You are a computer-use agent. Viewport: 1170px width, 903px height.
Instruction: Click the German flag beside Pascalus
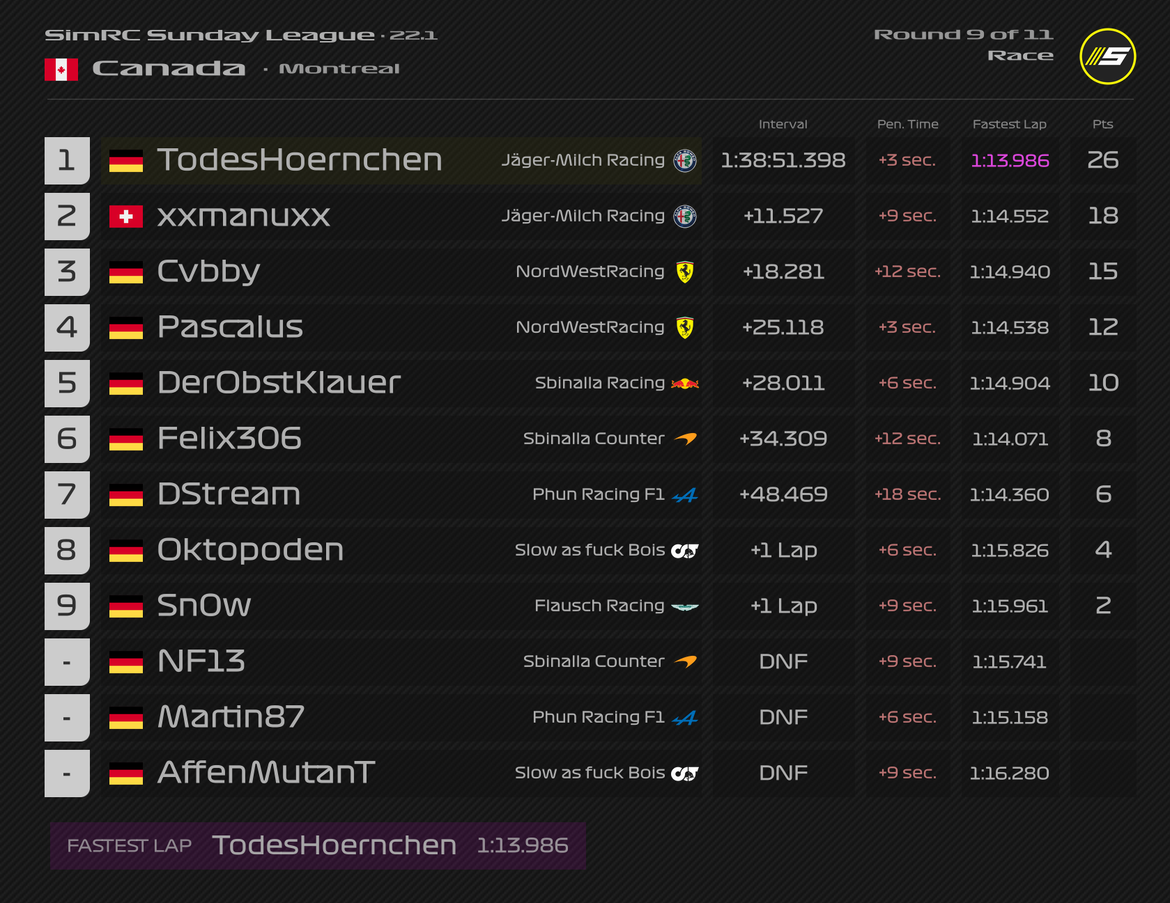(126, 328)
